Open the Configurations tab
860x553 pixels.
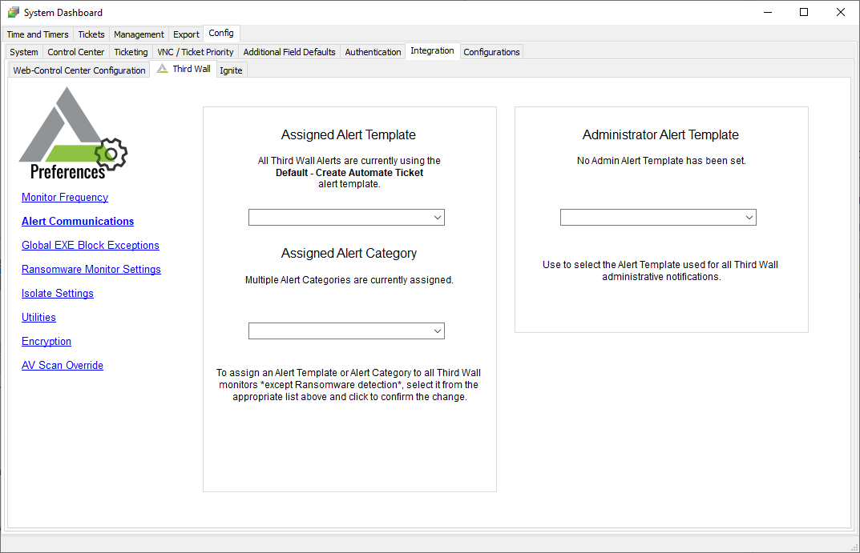tap(491, 52)
